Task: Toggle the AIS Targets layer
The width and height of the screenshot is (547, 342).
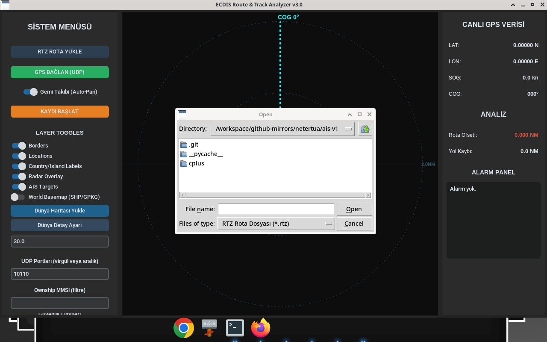Action: 19,187
